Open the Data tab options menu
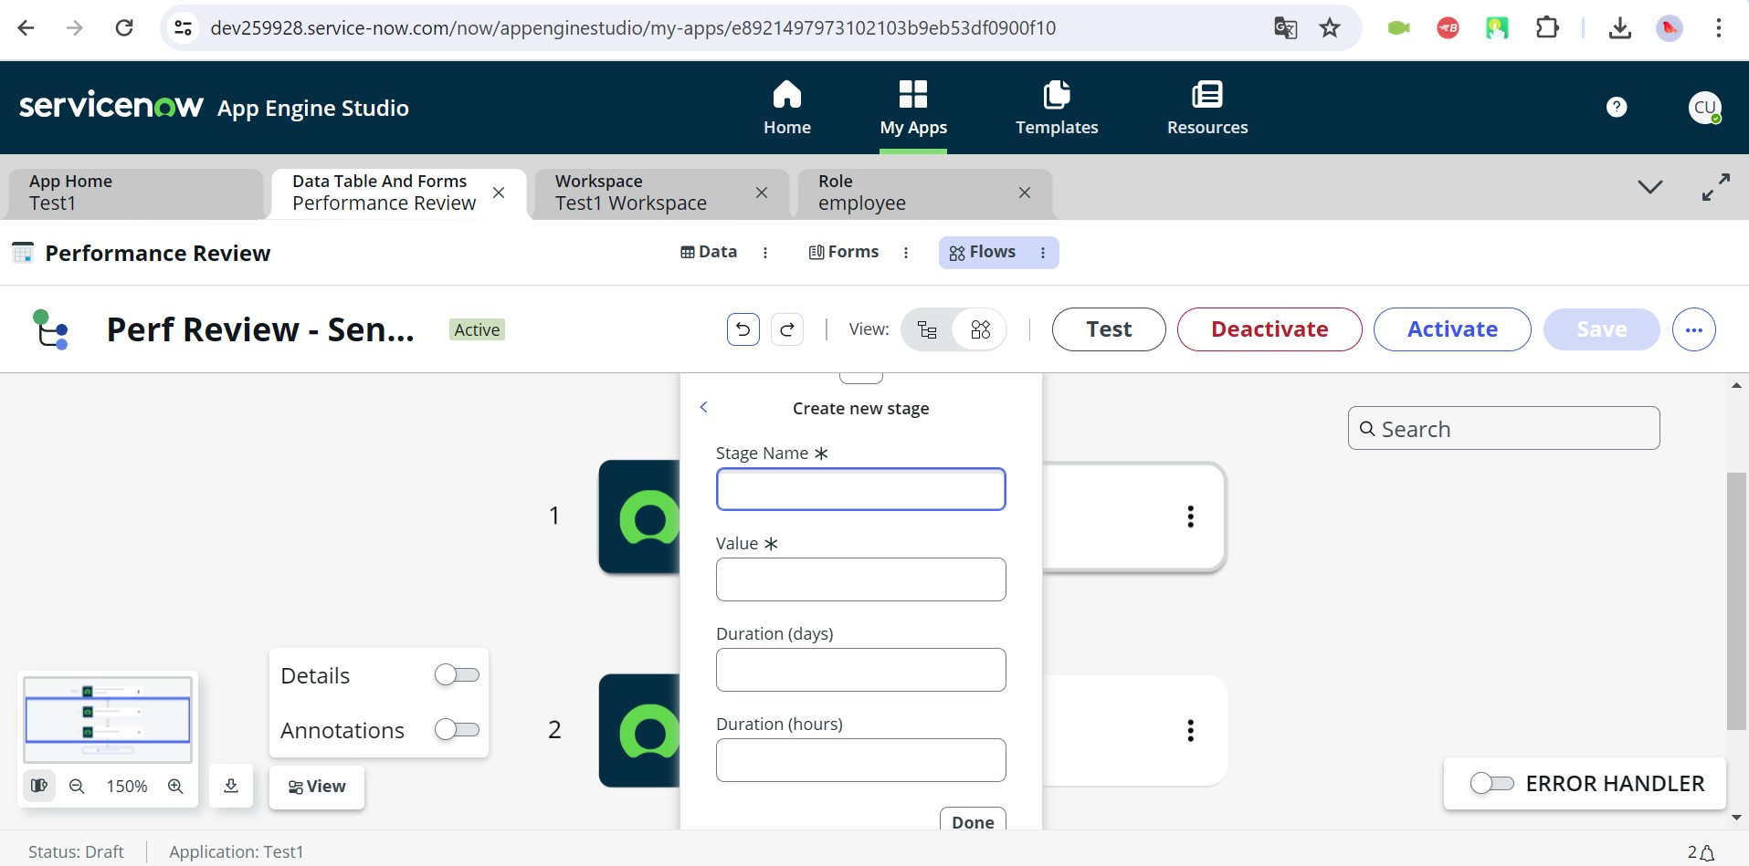The height and width of the screenshot is (866, 1749). (x=765, y=253)
